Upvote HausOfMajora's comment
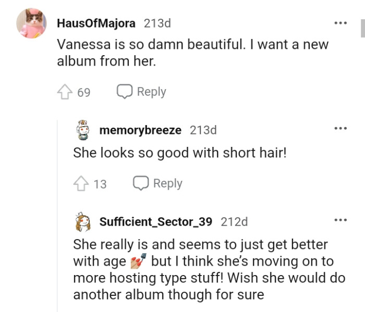365x312 pixels. point(64,93)
